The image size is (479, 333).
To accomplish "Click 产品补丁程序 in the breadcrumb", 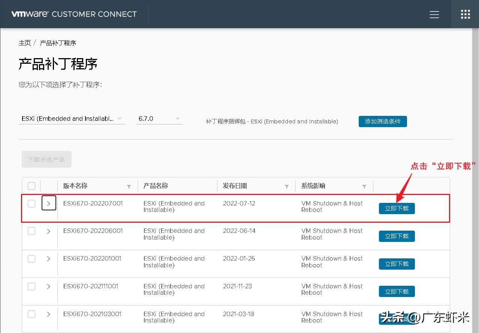I will tap(58, 43).
